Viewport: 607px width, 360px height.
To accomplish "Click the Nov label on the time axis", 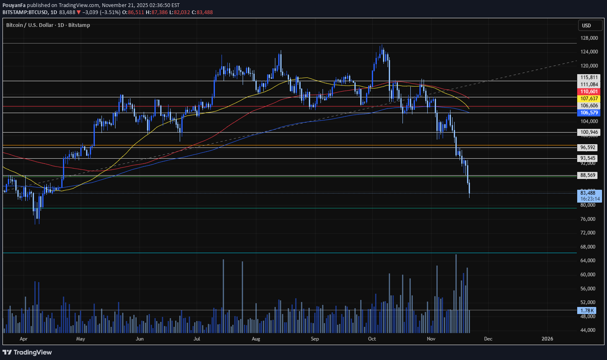I will [431, 338].
